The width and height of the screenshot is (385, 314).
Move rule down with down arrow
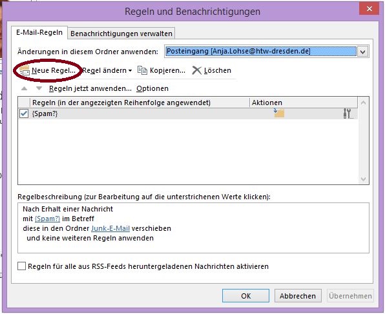coord(39,88)
